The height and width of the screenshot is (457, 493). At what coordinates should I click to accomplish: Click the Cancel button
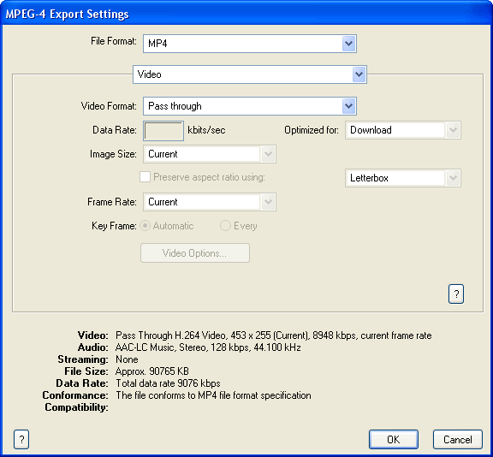tap(457, 439)
